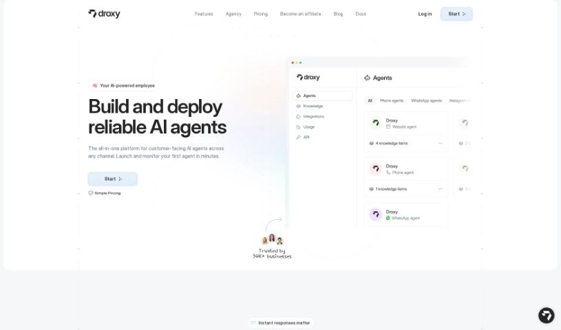Screen dimensions: 561x330
Task: Select the All agents filter tab
Action: tap(370, 101)
